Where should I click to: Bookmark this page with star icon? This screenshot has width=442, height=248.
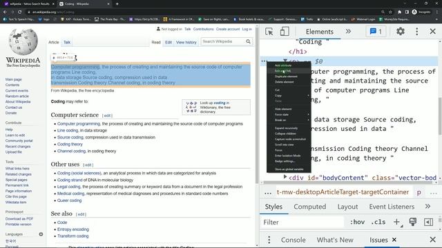[x=390, y=12]
